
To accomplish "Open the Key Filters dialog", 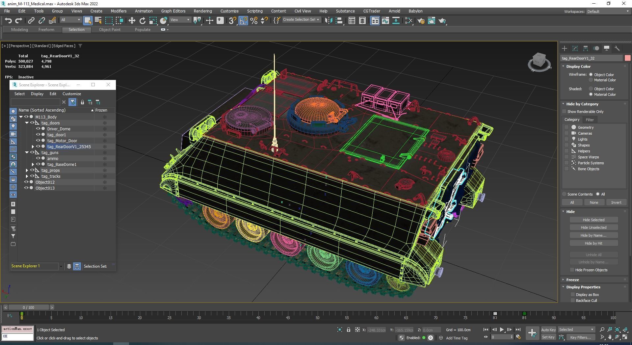I will pos(580,337).
